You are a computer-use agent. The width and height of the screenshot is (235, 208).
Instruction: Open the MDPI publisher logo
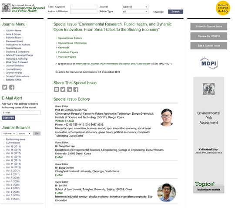tap(208, 63)
